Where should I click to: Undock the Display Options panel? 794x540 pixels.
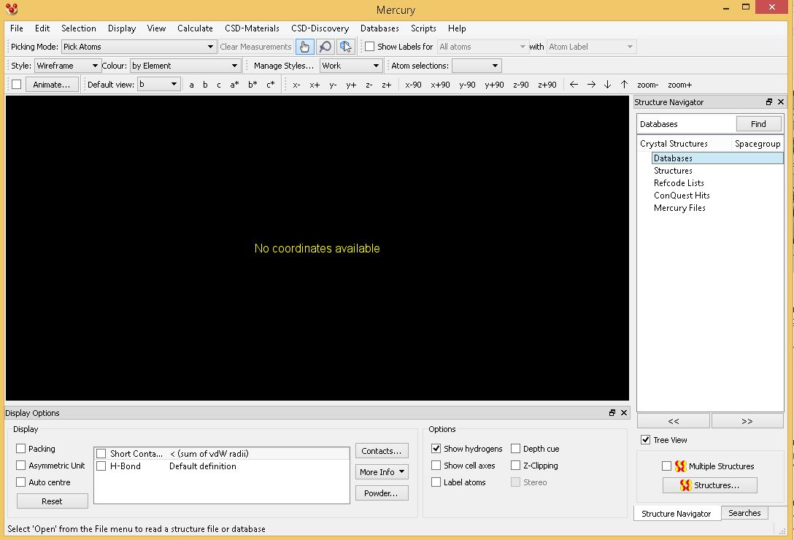(612, 413)
